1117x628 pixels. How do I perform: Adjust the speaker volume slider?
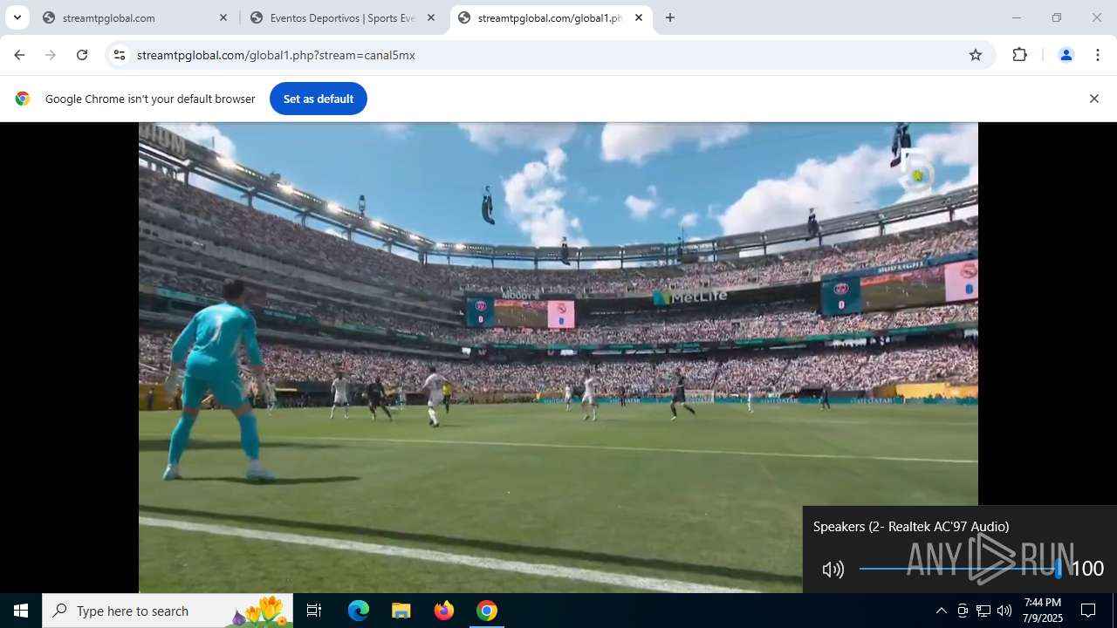click(960, 569)
